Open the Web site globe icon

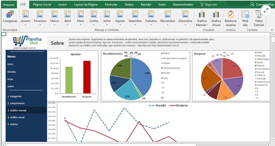coord(245,14)
